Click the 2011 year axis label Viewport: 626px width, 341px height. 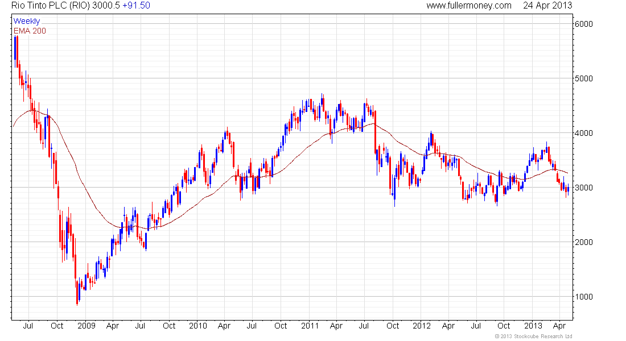[x=310, y=326]
